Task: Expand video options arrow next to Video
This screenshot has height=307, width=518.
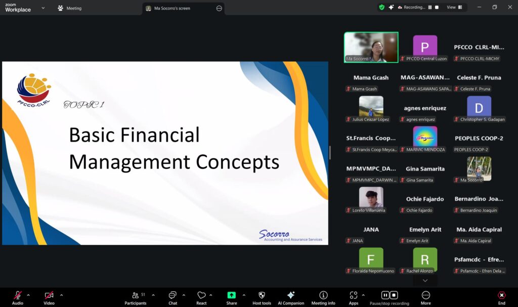Action: 62,295
